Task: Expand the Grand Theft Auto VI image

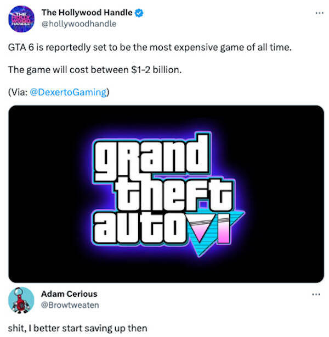Action: (x=166, y=194)
